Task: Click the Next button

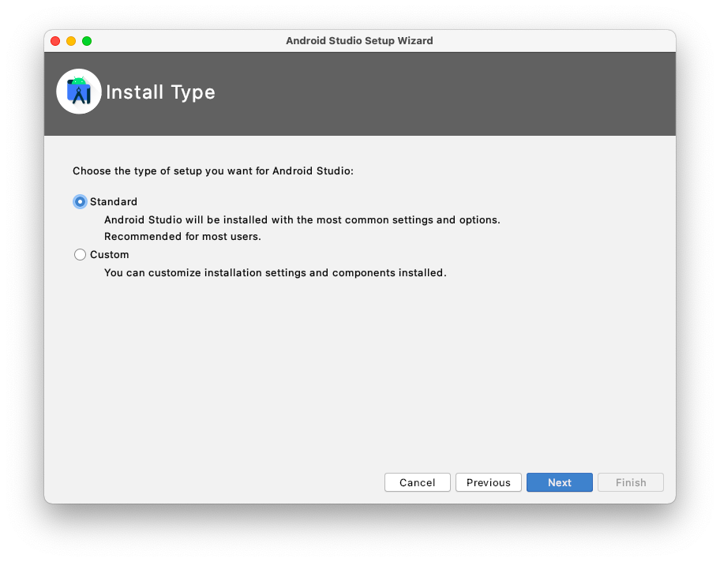Action: (x=559, y=482)
